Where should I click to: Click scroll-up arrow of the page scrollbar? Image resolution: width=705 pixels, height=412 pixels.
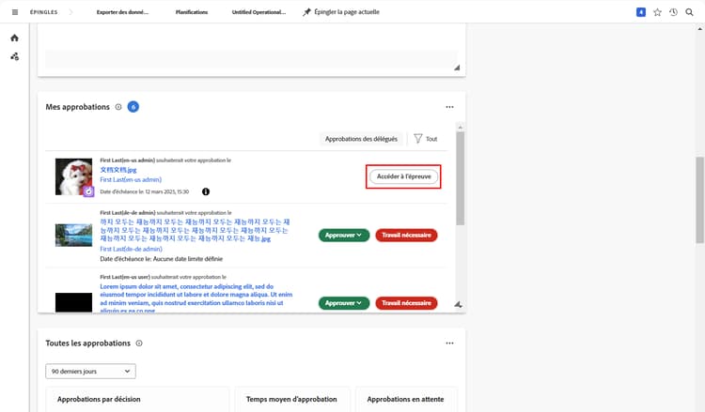point(699,29)
